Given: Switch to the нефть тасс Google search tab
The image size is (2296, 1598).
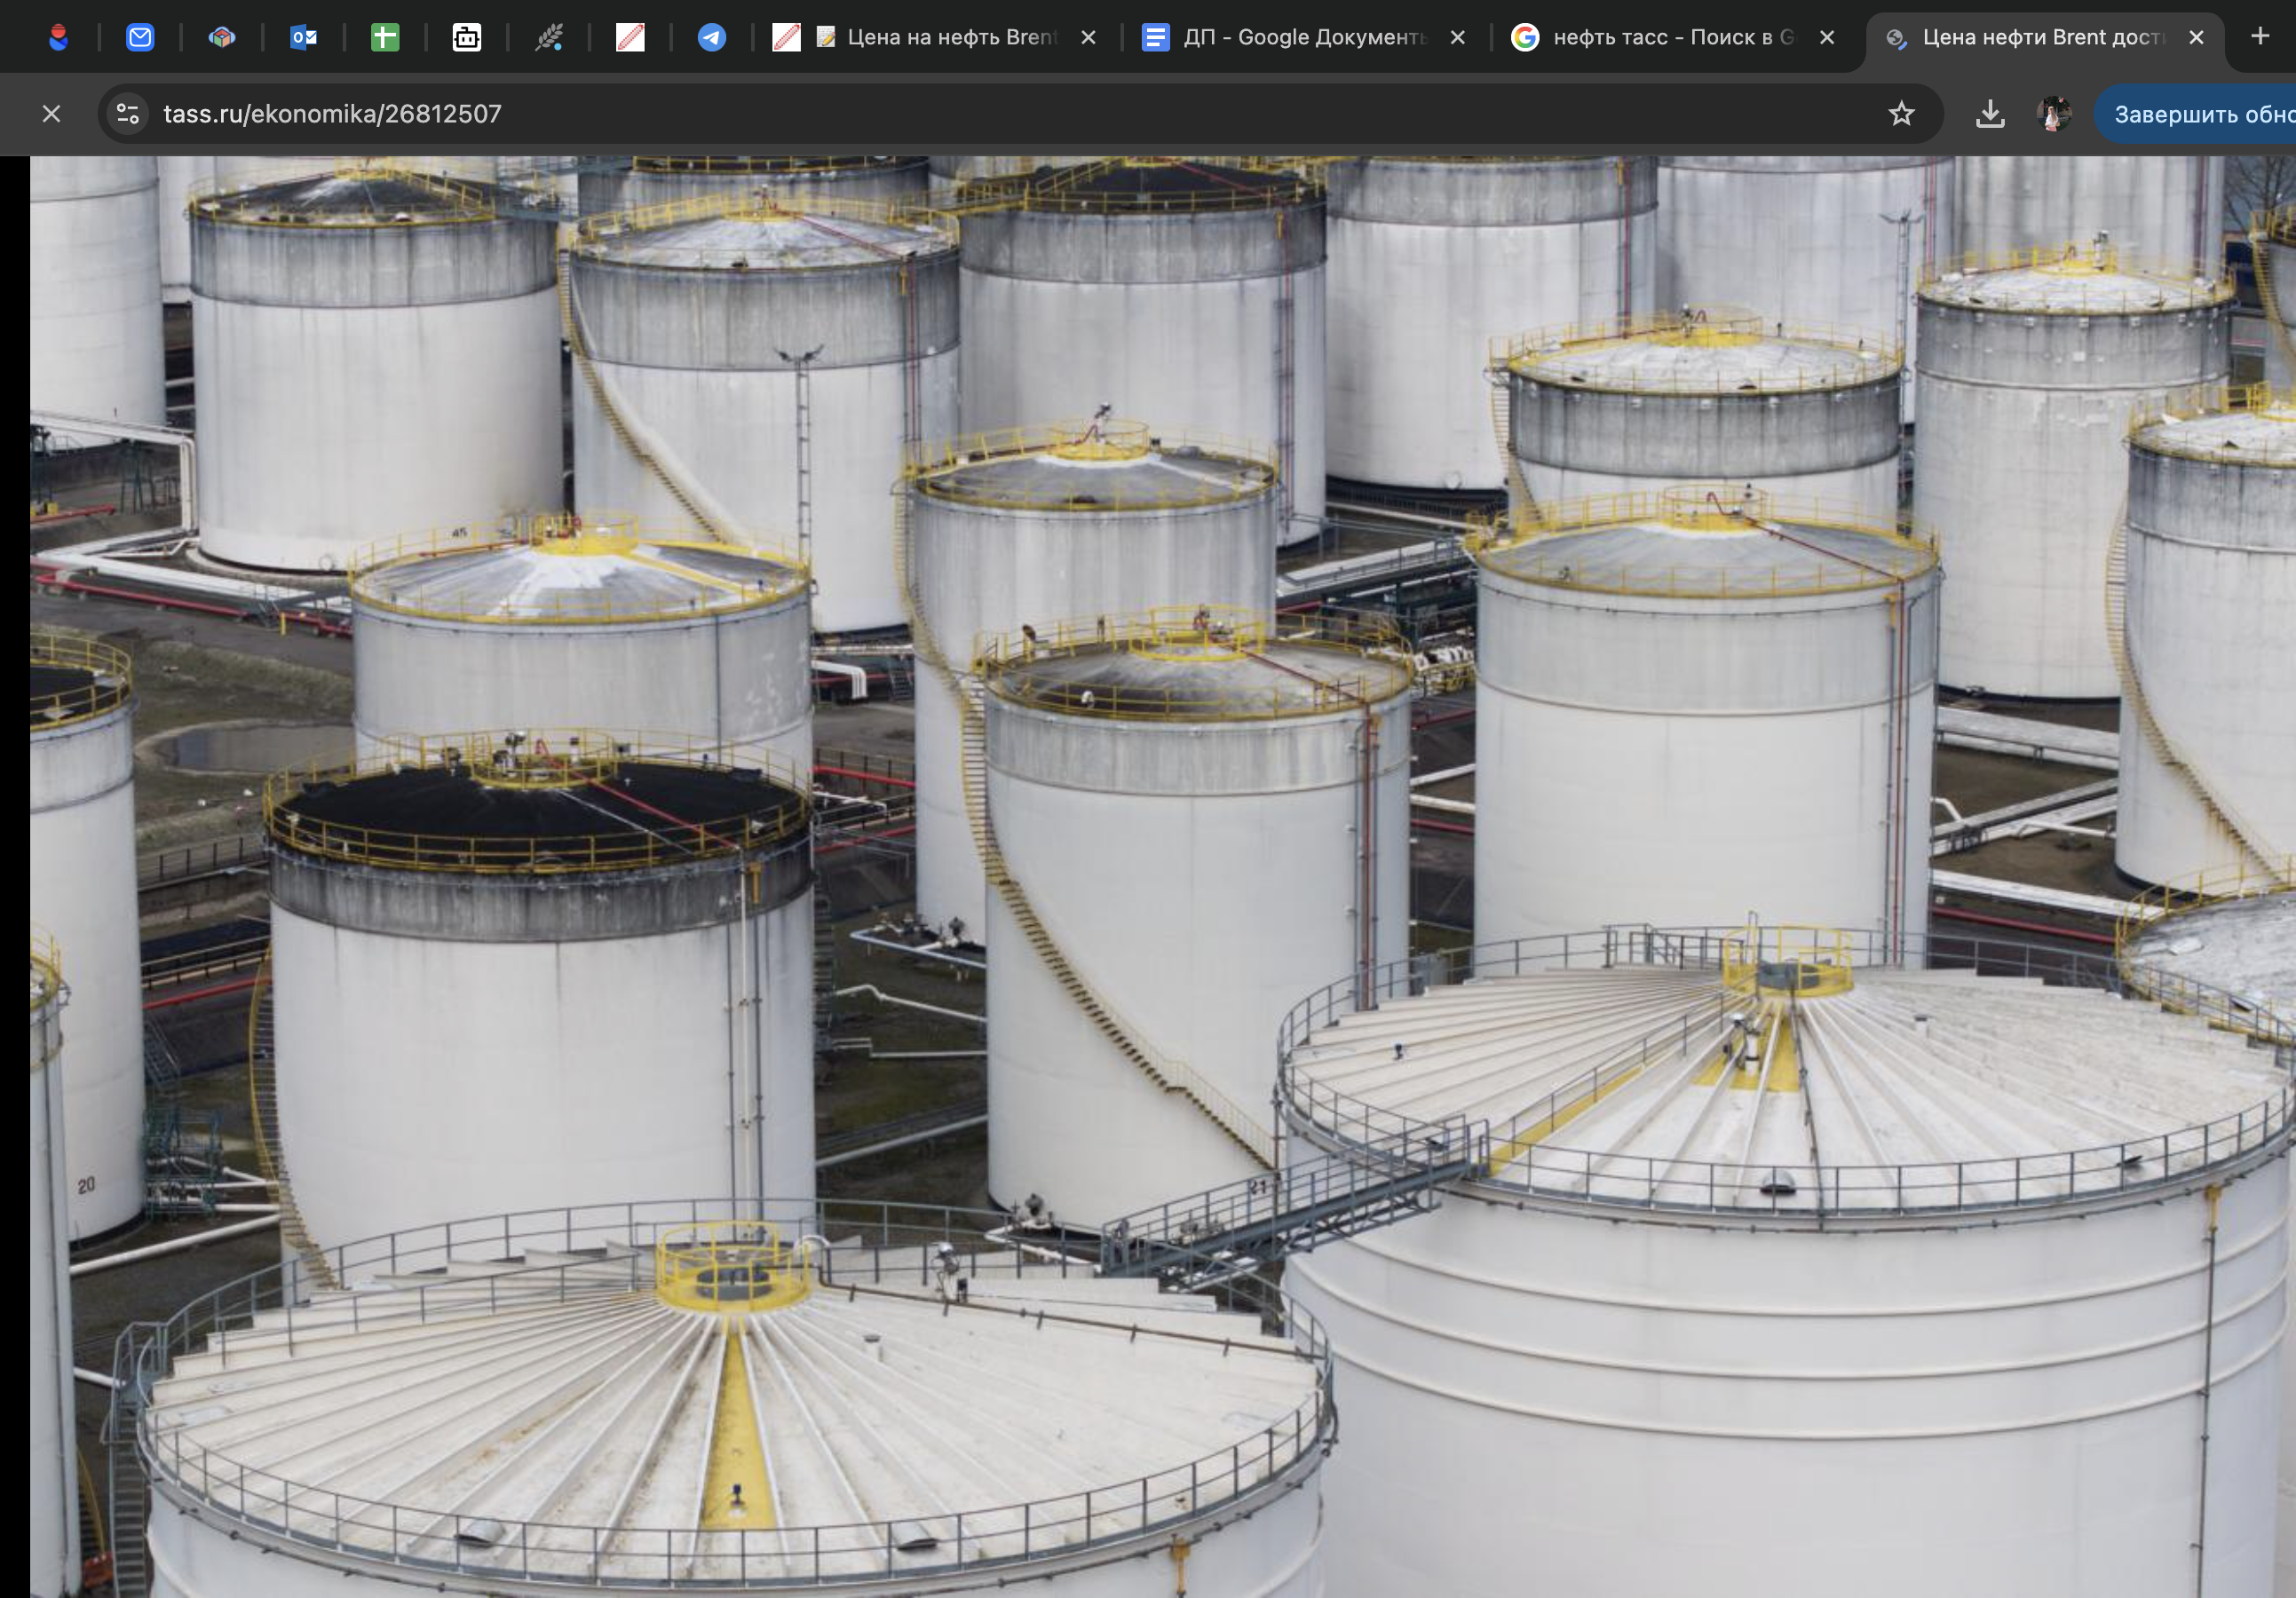Looking at the screenshot, I should coord(1670,38).
